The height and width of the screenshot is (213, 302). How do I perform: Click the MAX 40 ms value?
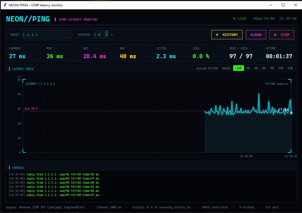(x=128, y=56)
